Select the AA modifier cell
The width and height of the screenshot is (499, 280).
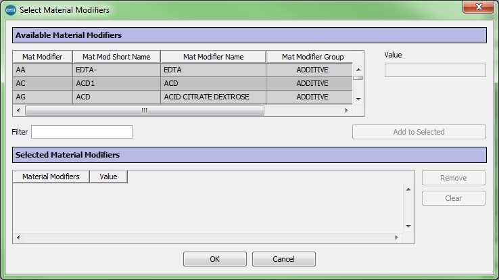(43, 70)
